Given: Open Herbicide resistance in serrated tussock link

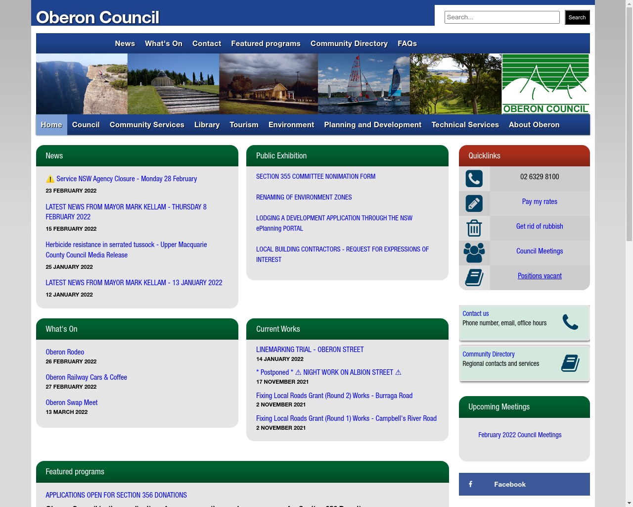Looking at the screenshot, I should [126, 250].
